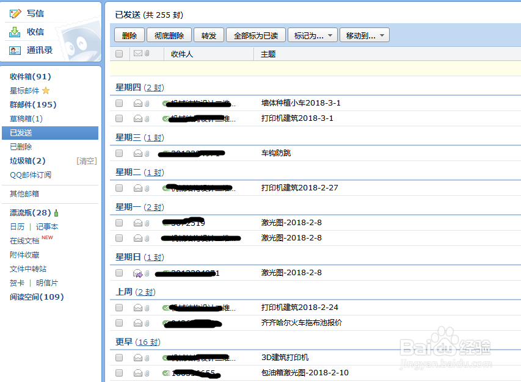Screen dimensions: 521x382
Task: Open the 在线文档 link
Action: pos(24,241)
